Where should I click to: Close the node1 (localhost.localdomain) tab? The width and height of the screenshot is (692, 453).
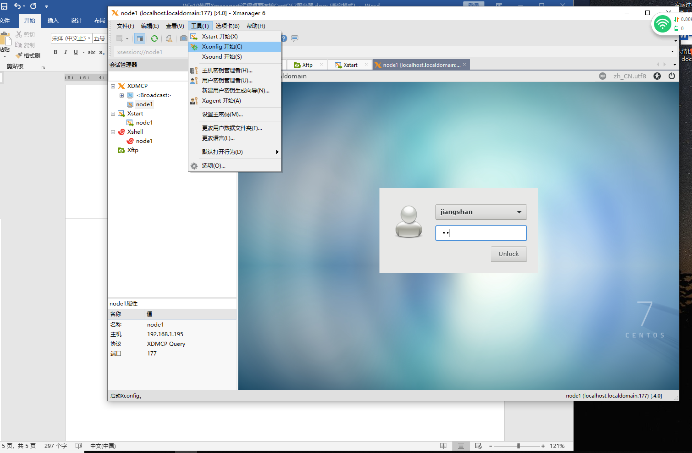[x=464, y=65]
